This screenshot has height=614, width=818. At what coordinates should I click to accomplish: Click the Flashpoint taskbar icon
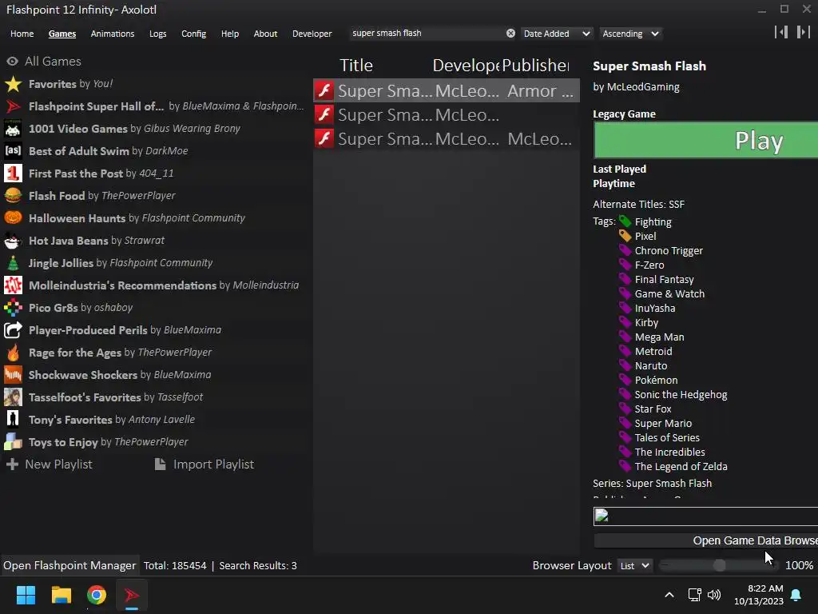point(132,595)
